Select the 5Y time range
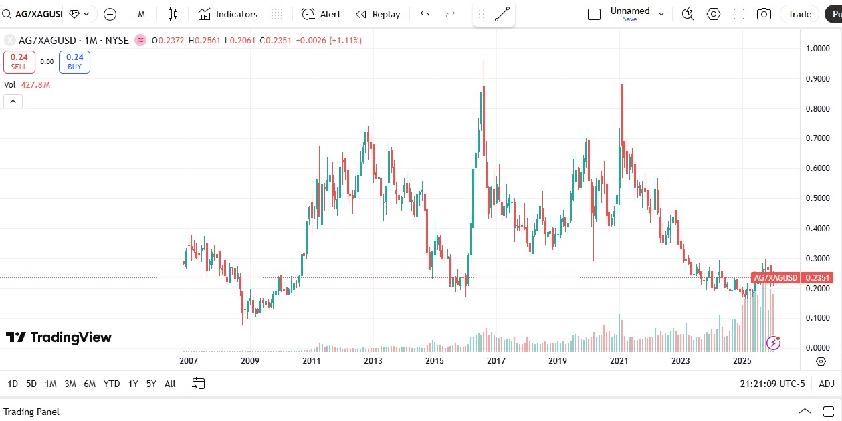842x421 pixels. pyautogui.click(x=151, y=384)
